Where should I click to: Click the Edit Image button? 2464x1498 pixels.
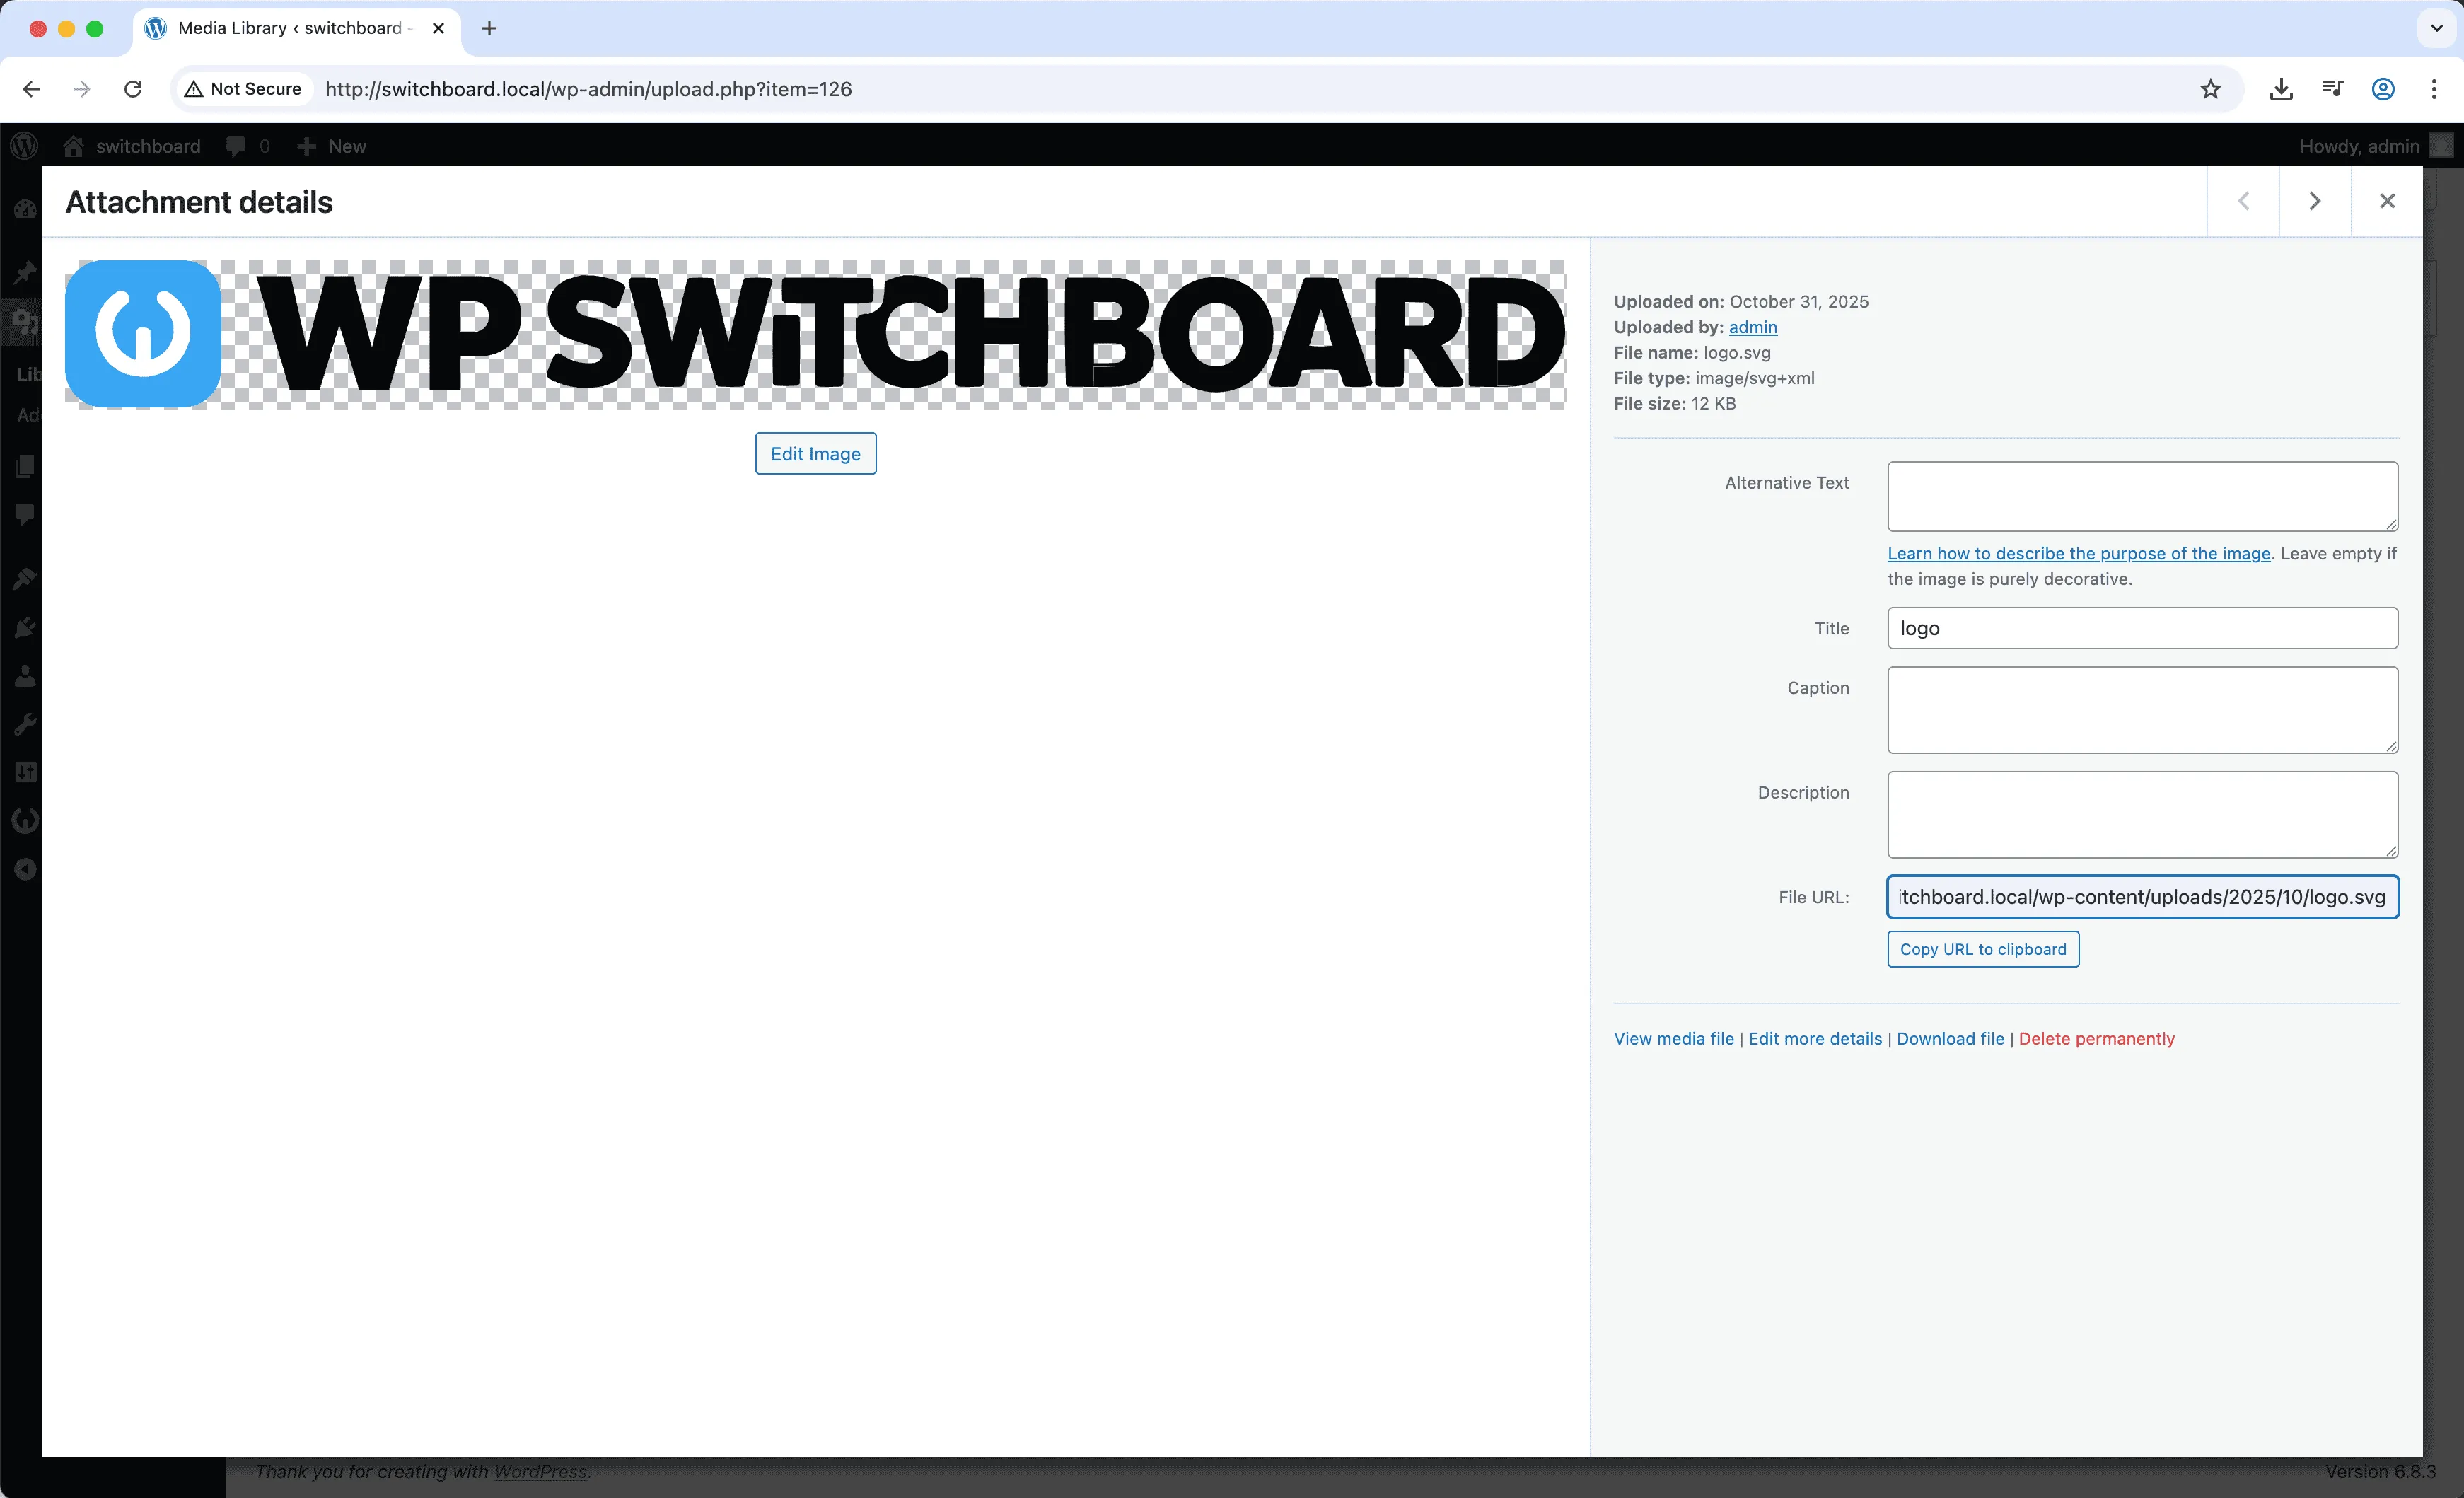[815, 453]
